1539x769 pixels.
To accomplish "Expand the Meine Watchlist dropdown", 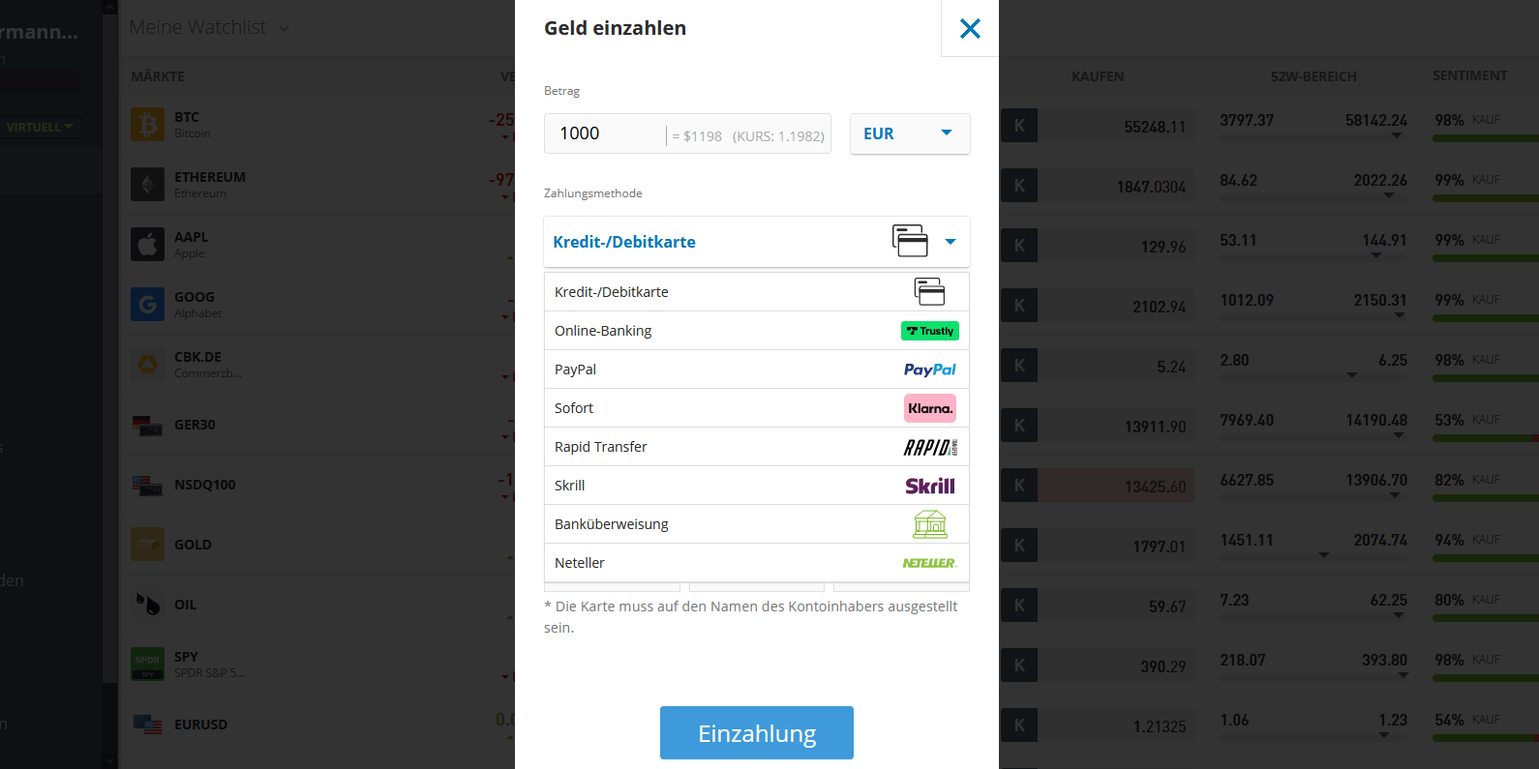I will pyautogui.click(x=284, y=28).
